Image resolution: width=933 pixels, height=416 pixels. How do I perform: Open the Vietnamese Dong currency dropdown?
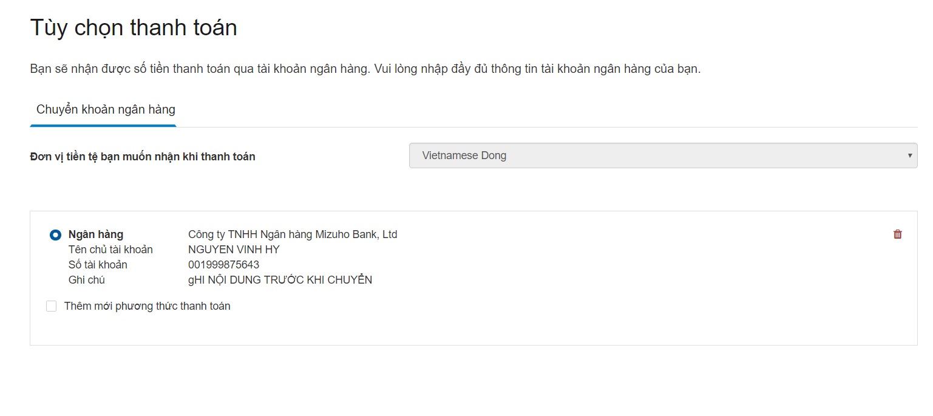pos(663,155)
